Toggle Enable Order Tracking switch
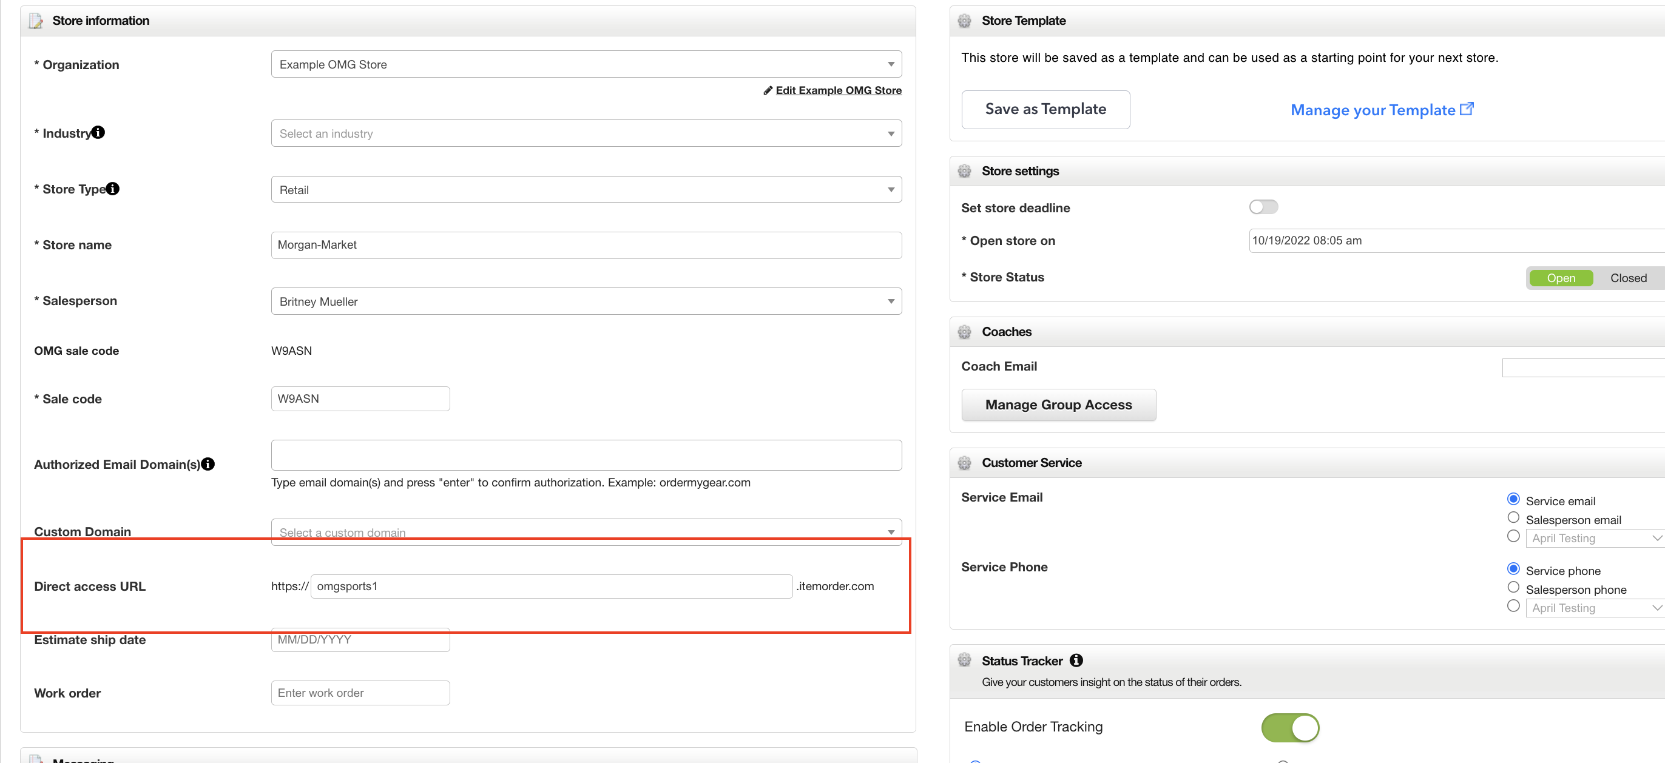The image size is (1665, 763). coord(1289,728)
